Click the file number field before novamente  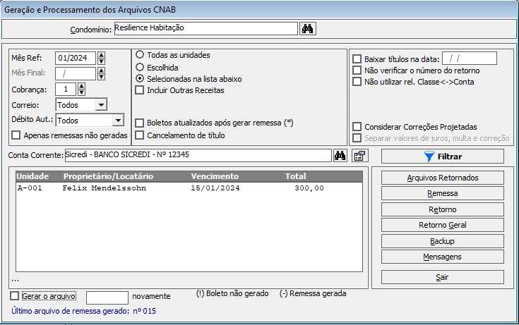coord(107,298)
